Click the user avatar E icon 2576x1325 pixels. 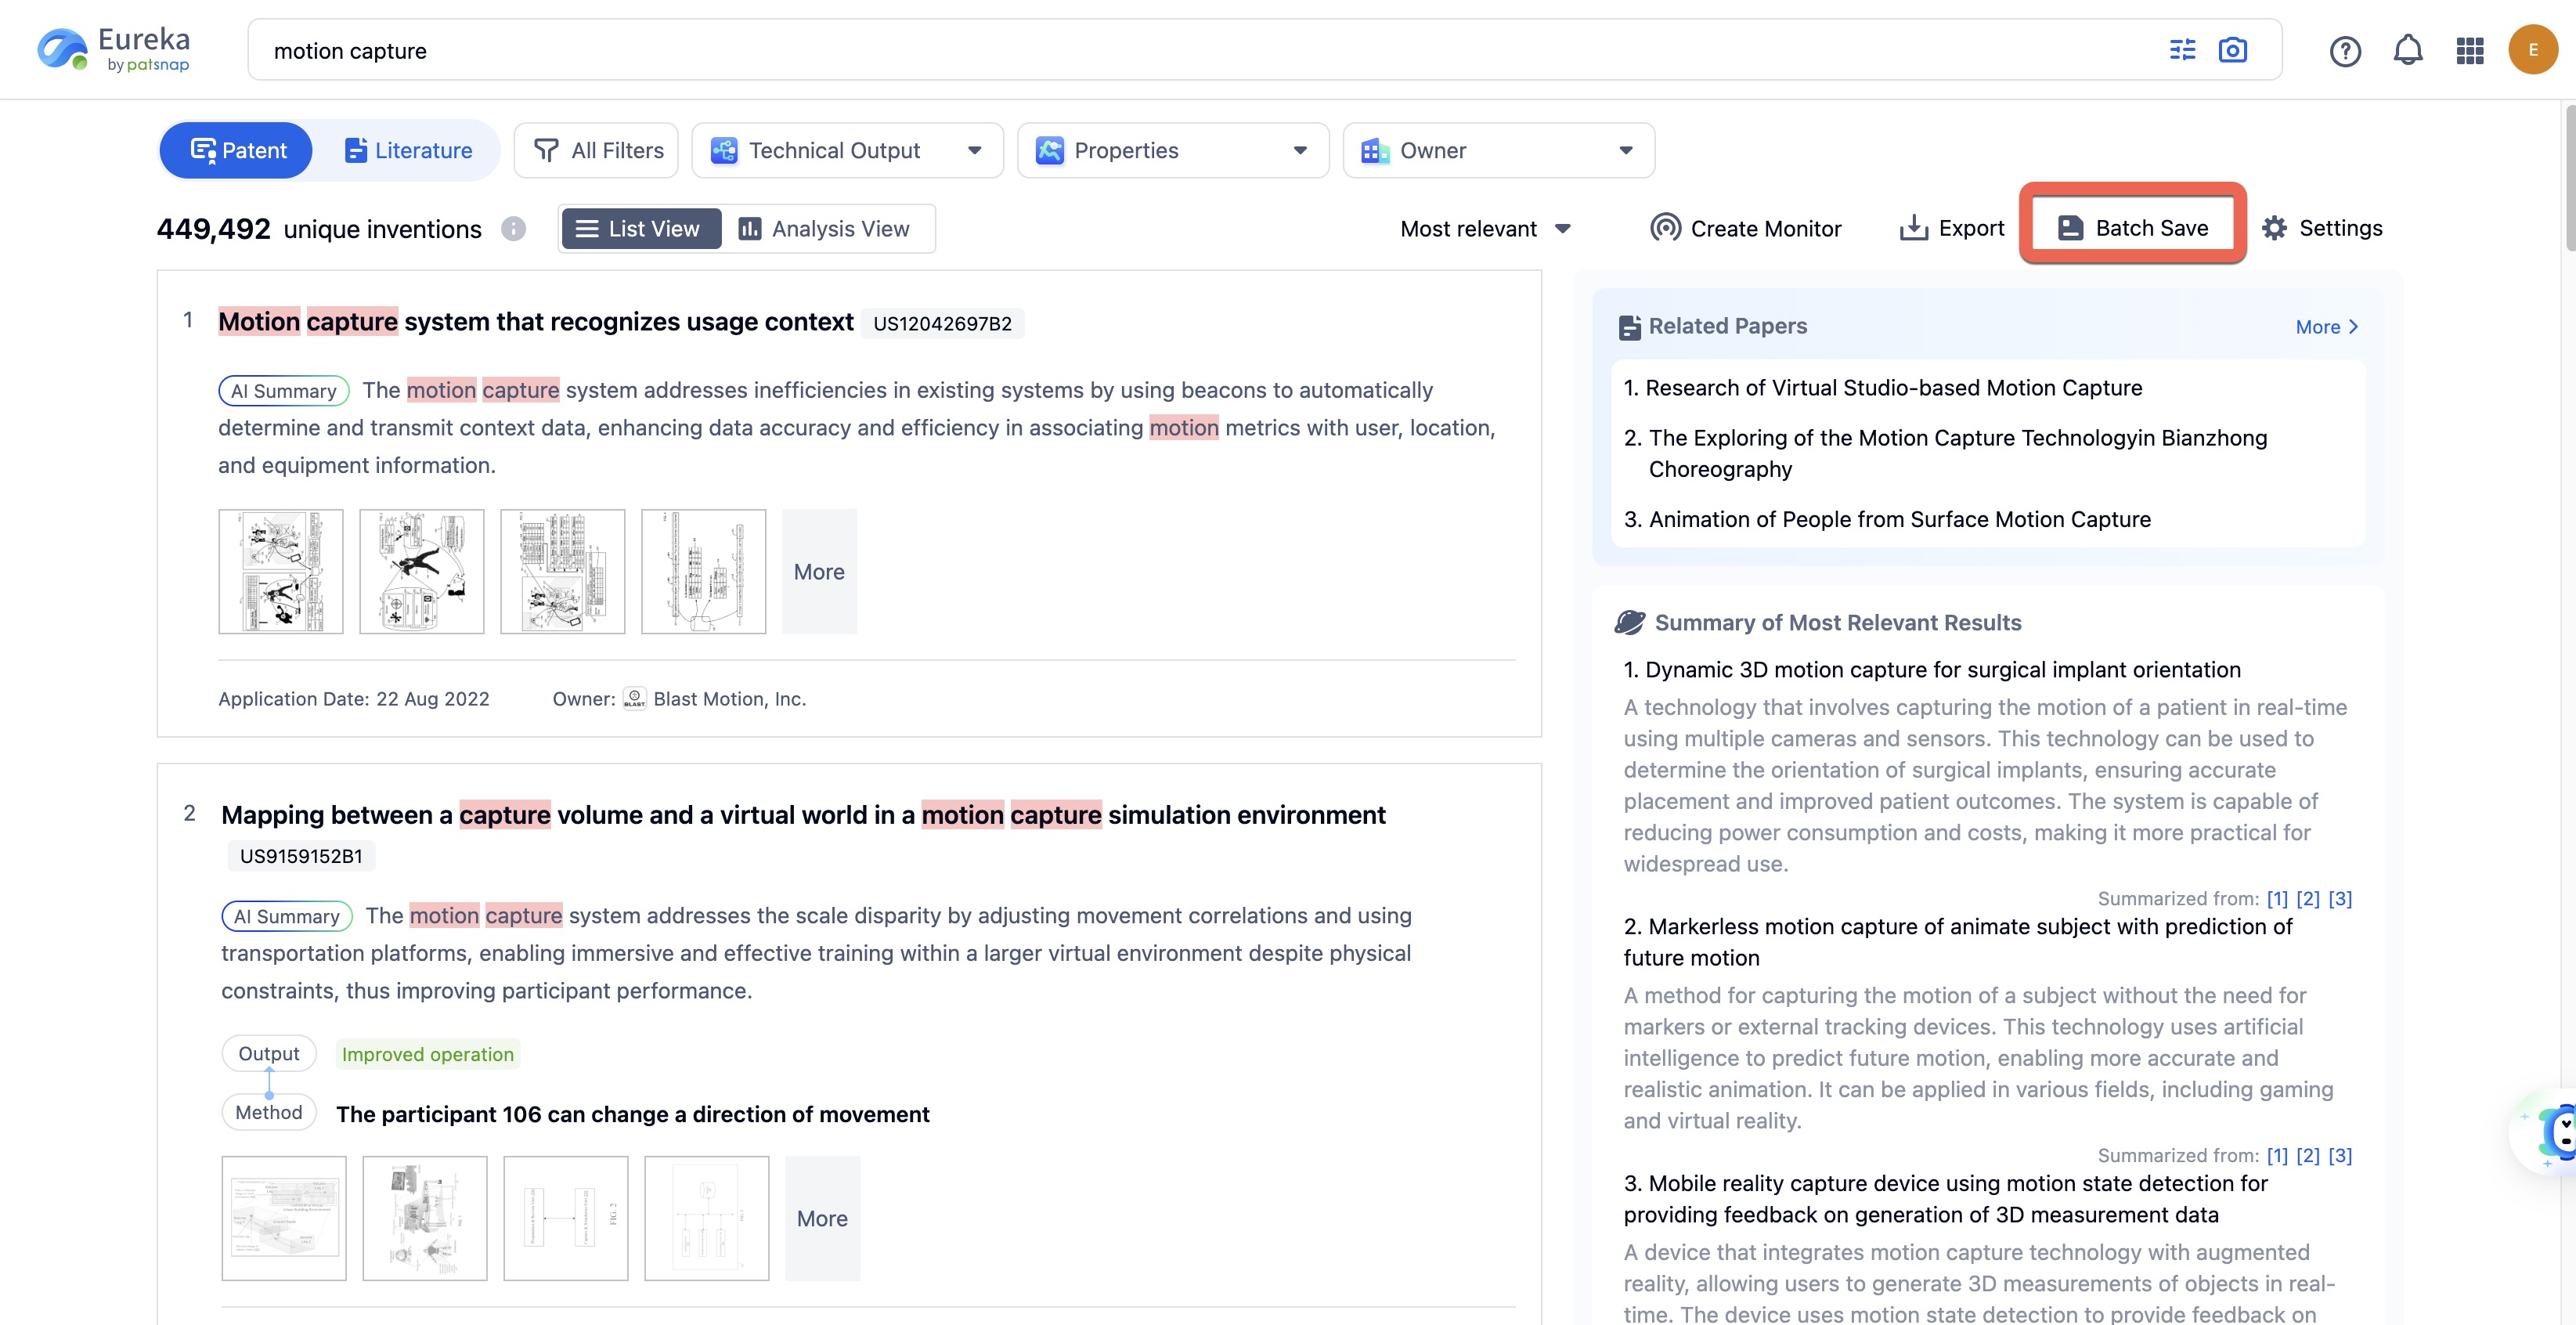[x=2531, y=50]
